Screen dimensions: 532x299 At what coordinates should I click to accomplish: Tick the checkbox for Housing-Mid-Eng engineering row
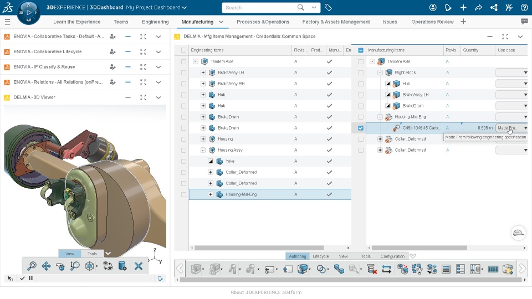coord(183,194)
